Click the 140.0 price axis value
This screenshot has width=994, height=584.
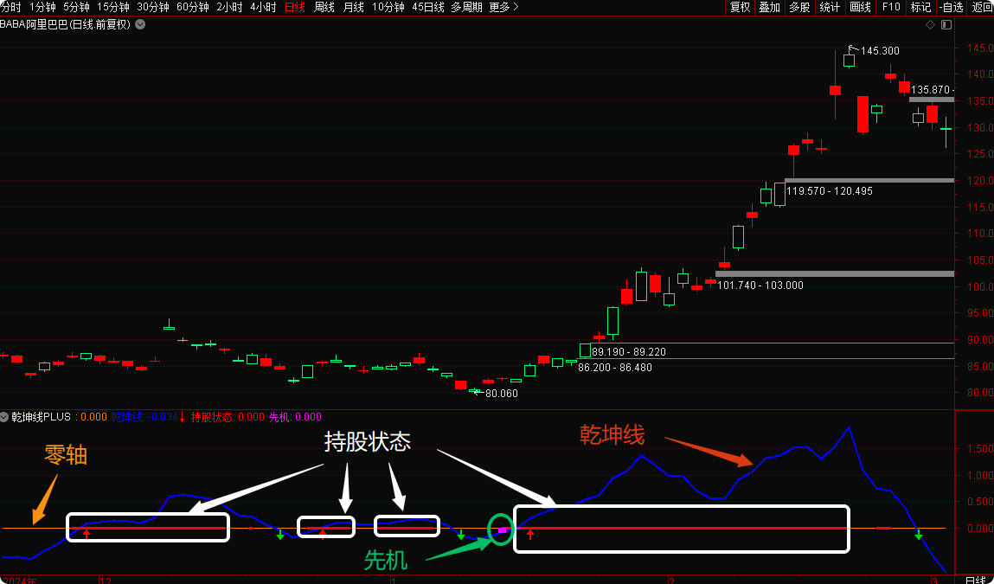[980, 74]
